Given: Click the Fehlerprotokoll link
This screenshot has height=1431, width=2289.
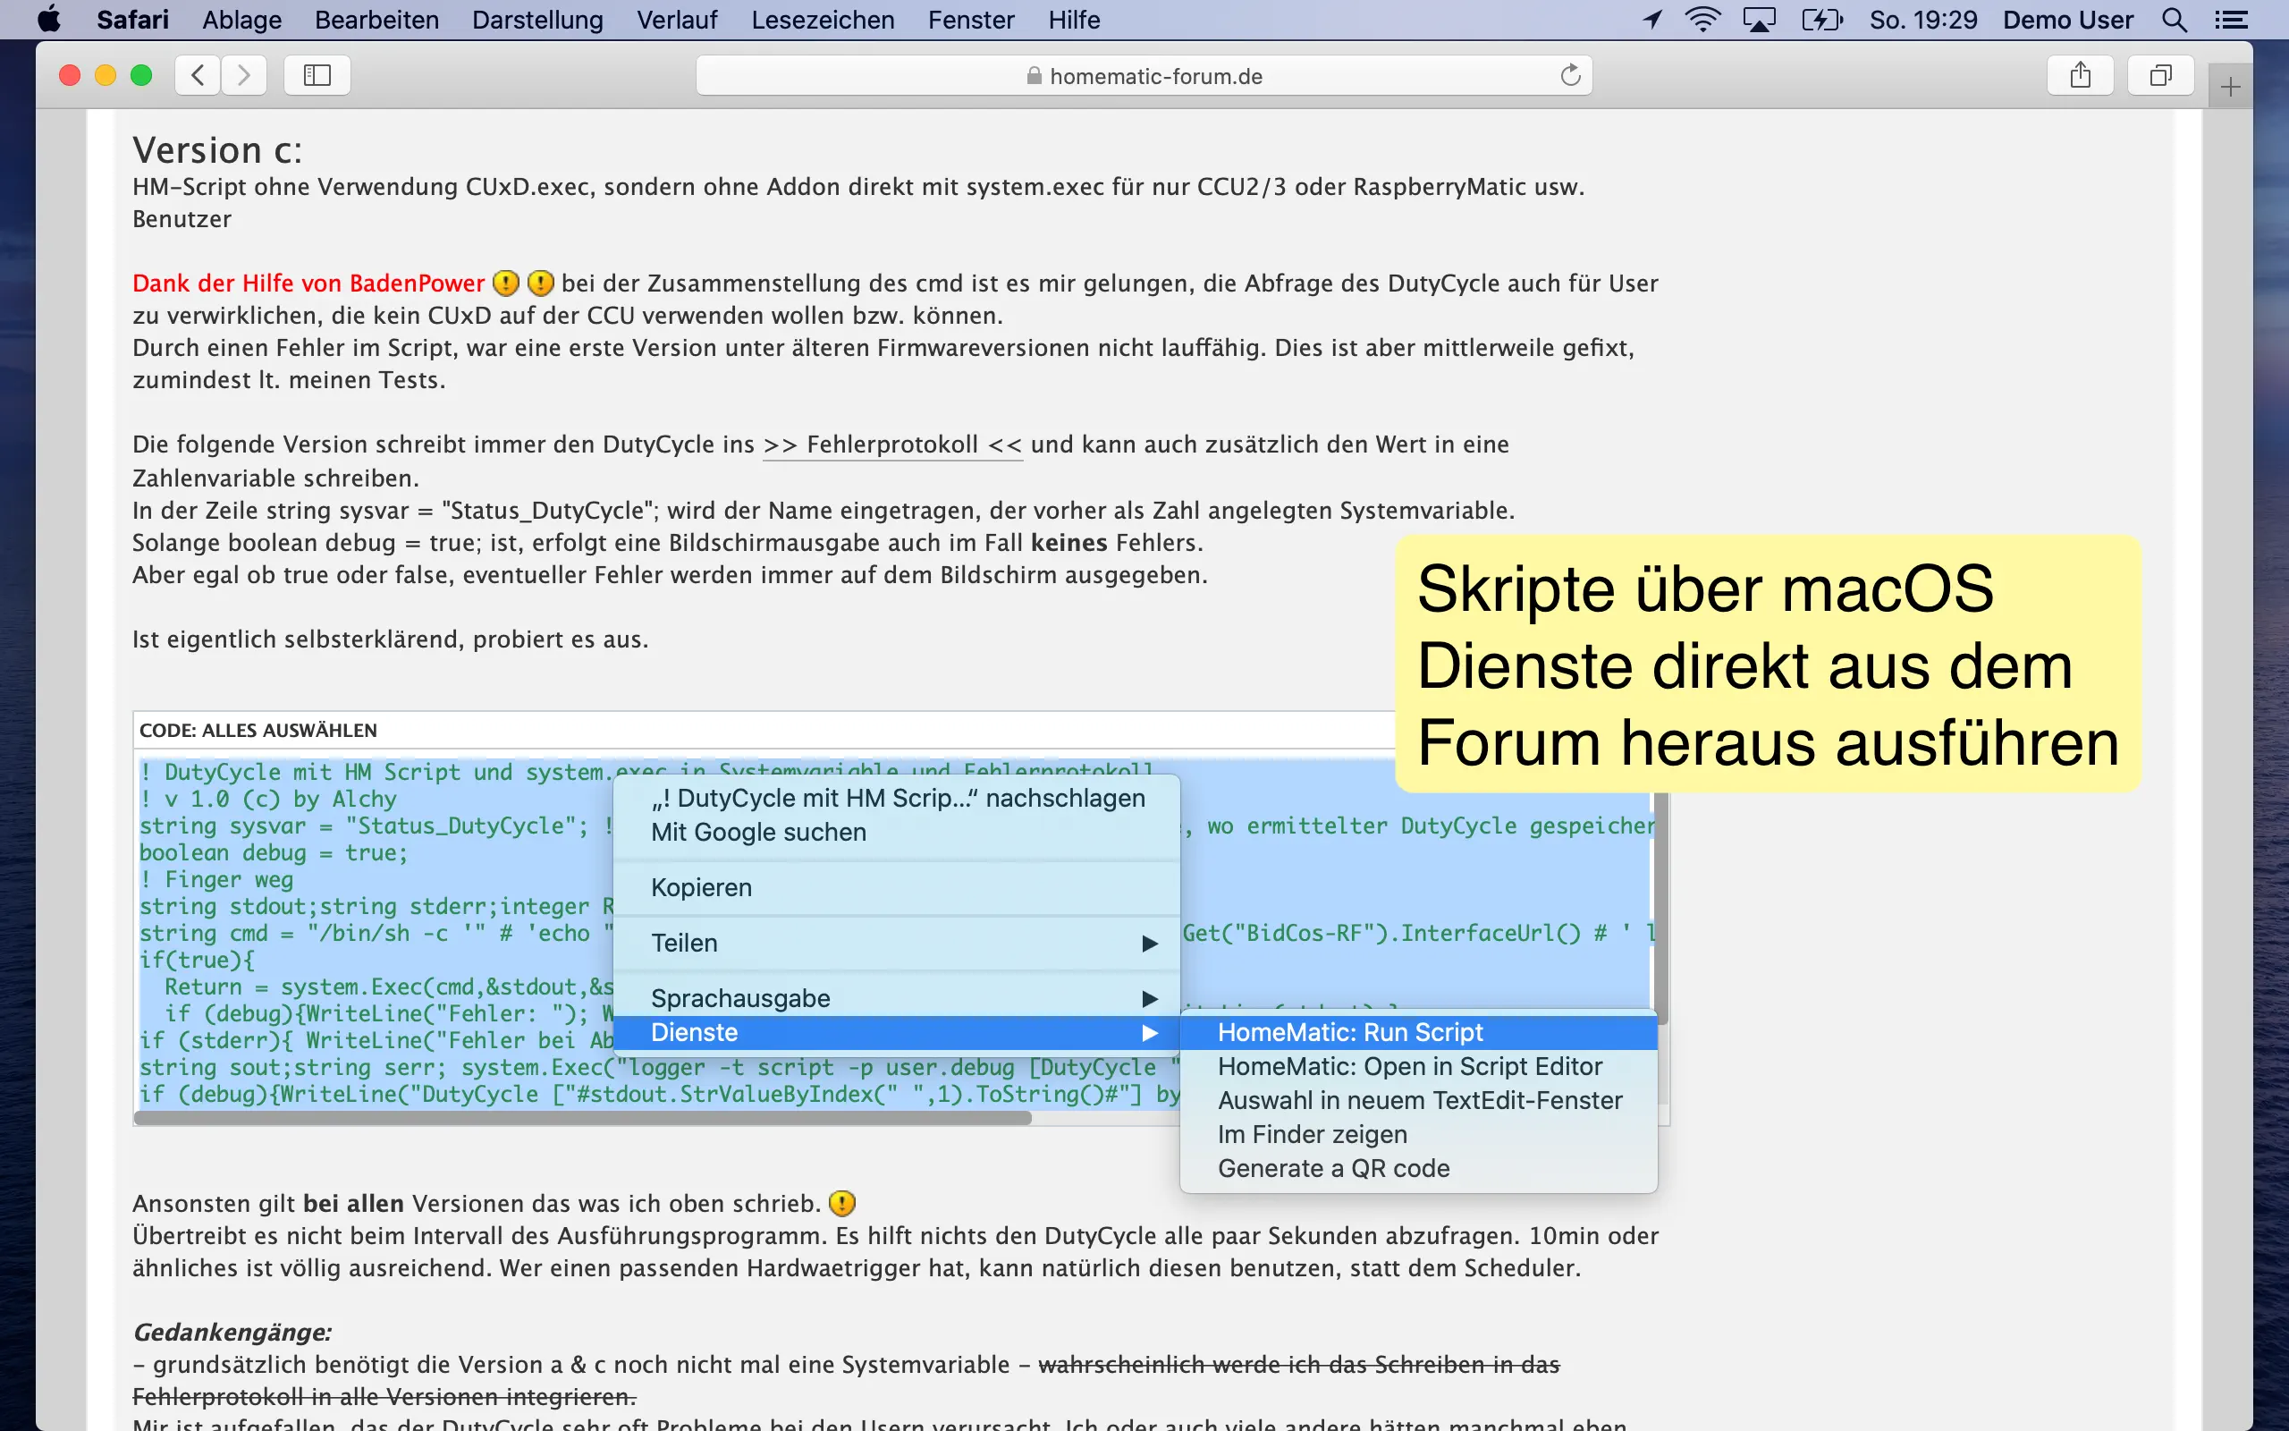Looking at the screenshot, I should click(x=892, y=445).
